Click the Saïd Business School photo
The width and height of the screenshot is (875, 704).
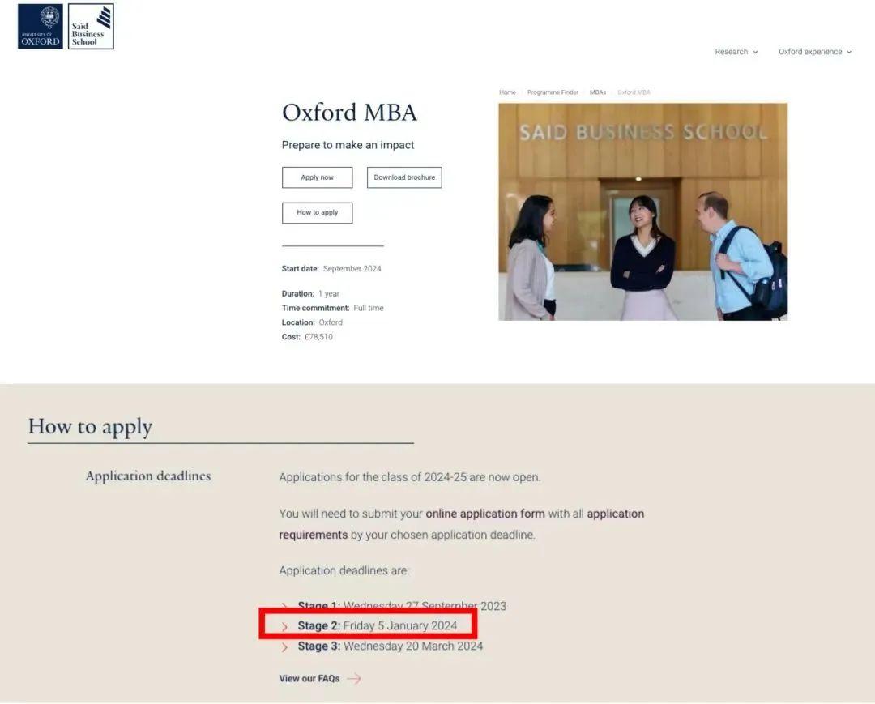(x=642, y=212)
